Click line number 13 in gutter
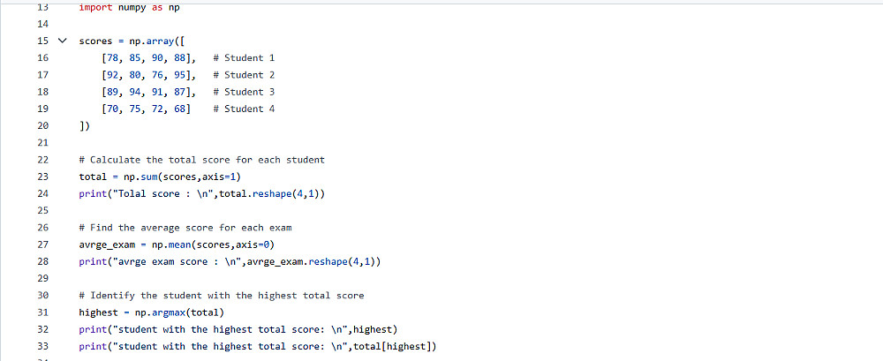 tap(42, 7)
